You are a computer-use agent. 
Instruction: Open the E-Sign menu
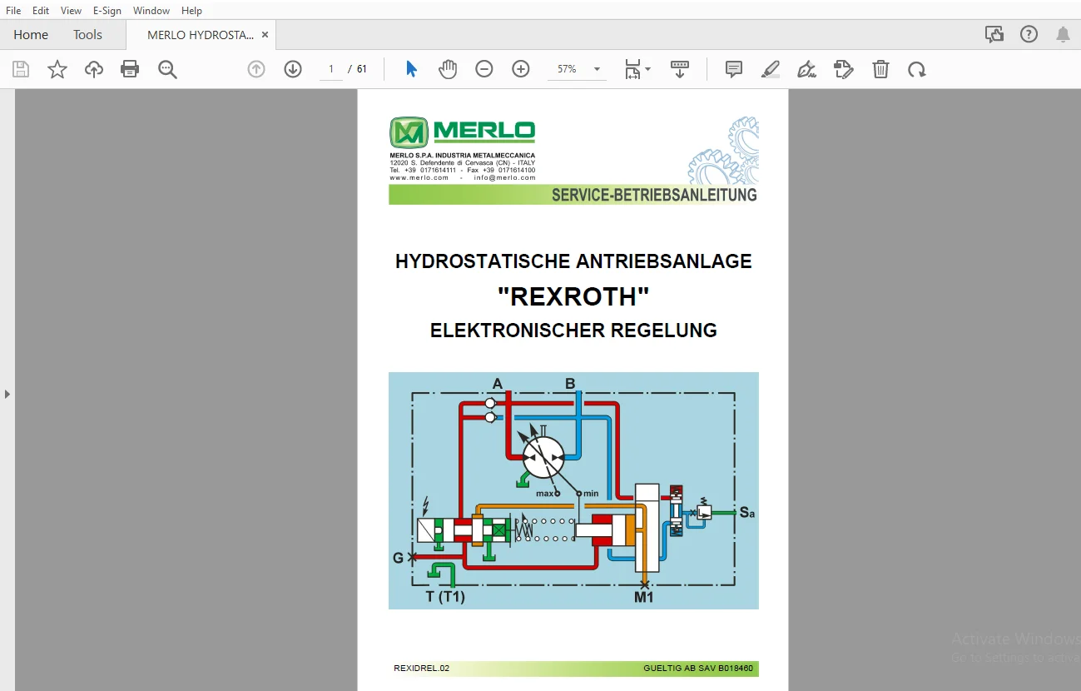click(x=107, y=11)
